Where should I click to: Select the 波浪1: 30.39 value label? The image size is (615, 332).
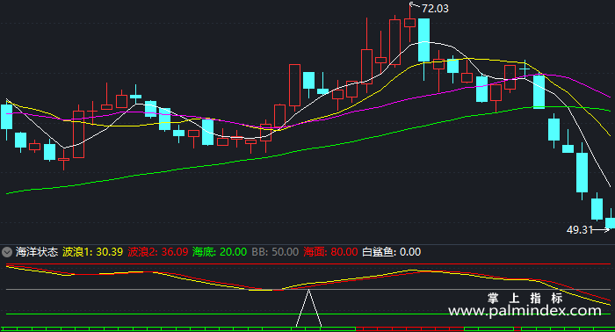pyautogui.click(x=92, y=252)
